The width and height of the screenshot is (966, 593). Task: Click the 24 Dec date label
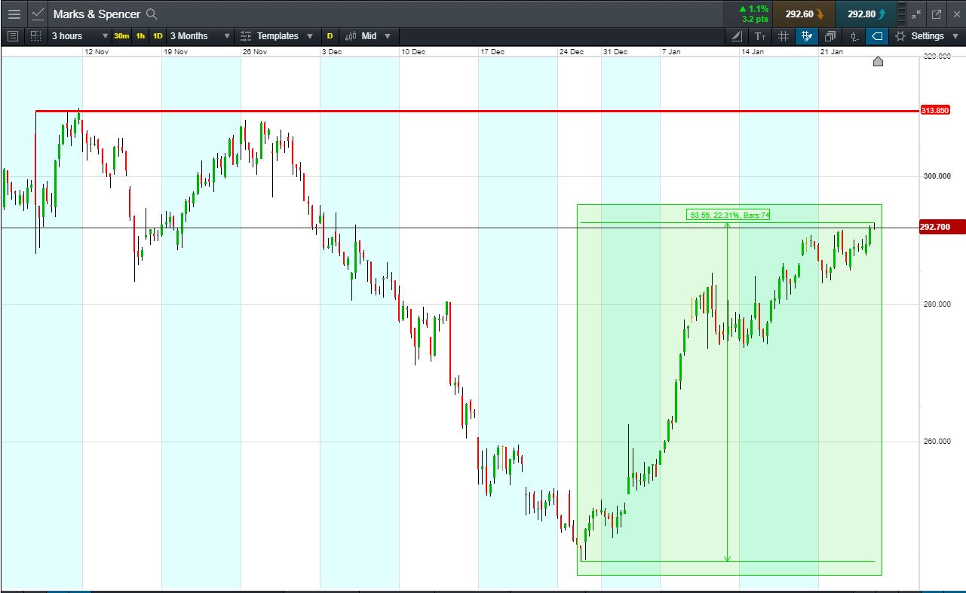[x=572, y=51]
